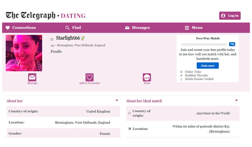The width and height of the screenshot is (252, 147).
Task: Click the online status circle beside Starlight66
Action: [52, 39]
